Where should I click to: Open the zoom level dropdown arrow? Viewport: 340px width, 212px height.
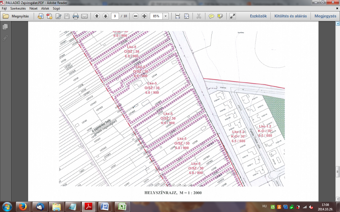pyautogui.click(x=166, y=16)
